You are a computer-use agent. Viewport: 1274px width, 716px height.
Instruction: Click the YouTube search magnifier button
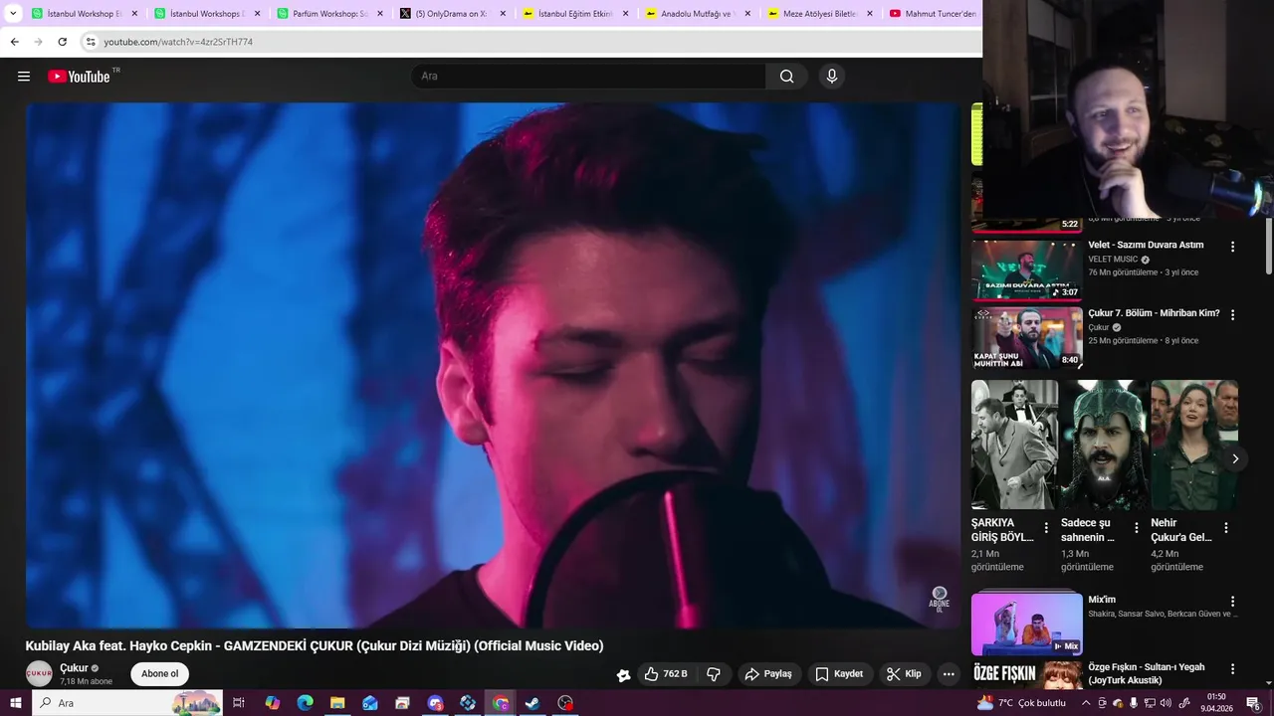coord(786,77)
